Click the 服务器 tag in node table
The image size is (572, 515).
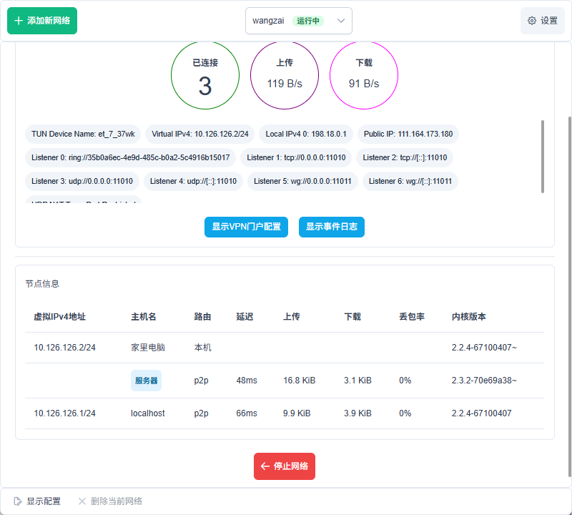pyautogui.click(x=146, y=381)
